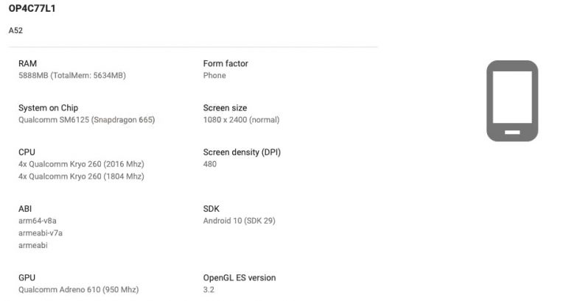
Task: Select the Kryo 260 1804 Mhz line
Action: click(81, 177)
